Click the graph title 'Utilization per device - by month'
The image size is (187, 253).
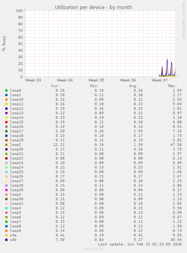[x=93, y=7]
